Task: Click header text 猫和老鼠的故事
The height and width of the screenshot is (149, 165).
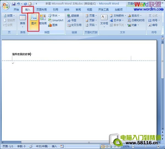Action: point(21,54)
